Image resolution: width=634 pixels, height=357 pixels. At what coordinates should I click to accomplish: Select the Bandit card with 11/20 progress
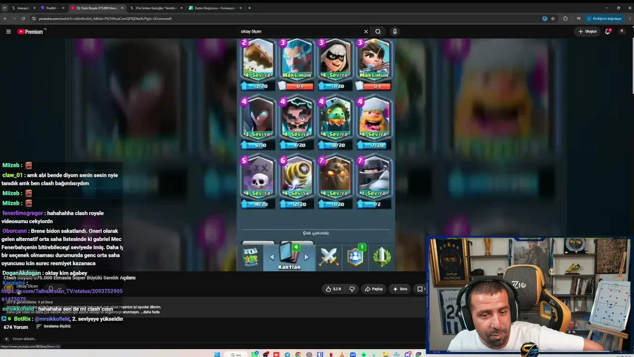point(335,65)
